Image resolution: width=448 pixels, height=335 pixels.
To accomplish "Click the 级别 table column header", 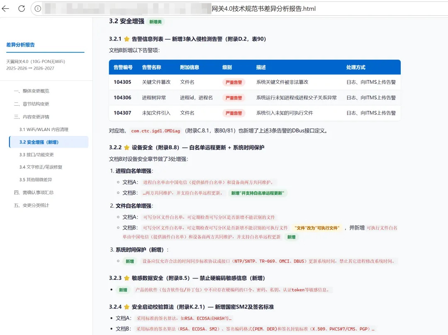I will coord(227,68).
